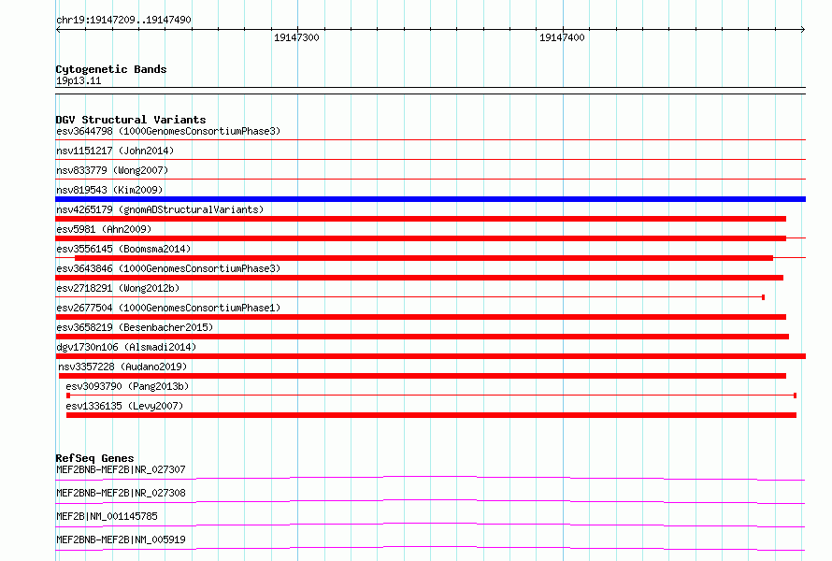Click variant label esv3644798 (1000GenomesConsortiumPhase3)
The image size is (832, 561).
pos(168,131)
